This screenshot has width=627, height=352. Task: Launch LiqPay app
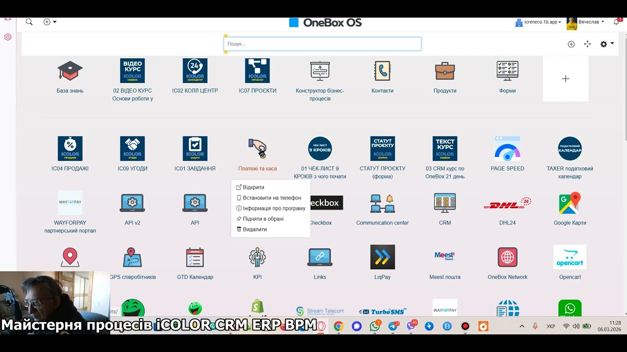[383, 257]
